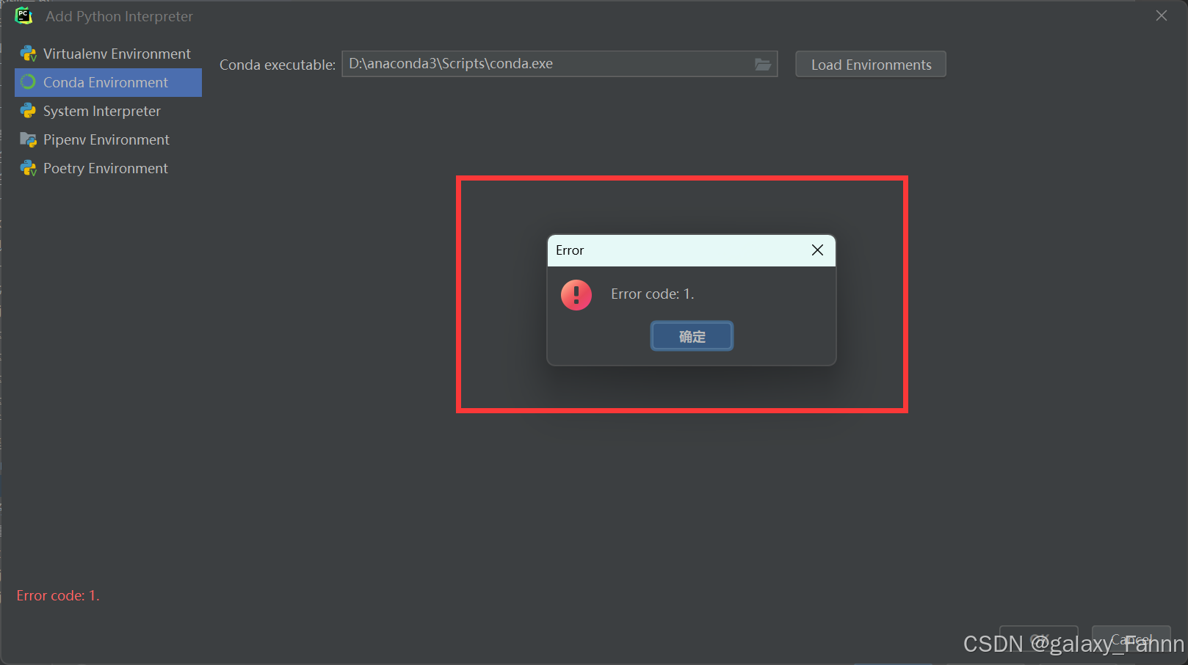The image size is (1188, 665).
Task: Click the Pipenv Environment folder-python icon
Action: pyautogui.click(x=27, y=139)
